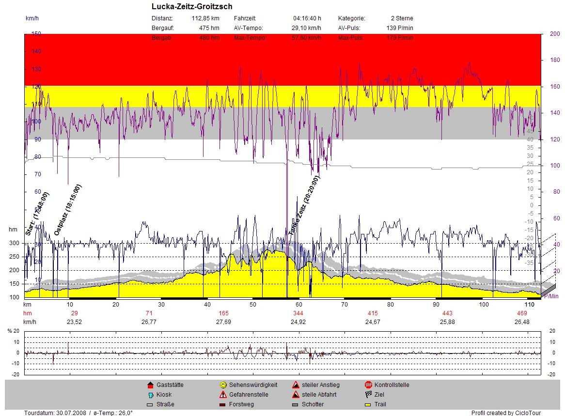
Task: Click the Tanke Zeitz (20:20:00) waypoint
Action: pos(304,206)
